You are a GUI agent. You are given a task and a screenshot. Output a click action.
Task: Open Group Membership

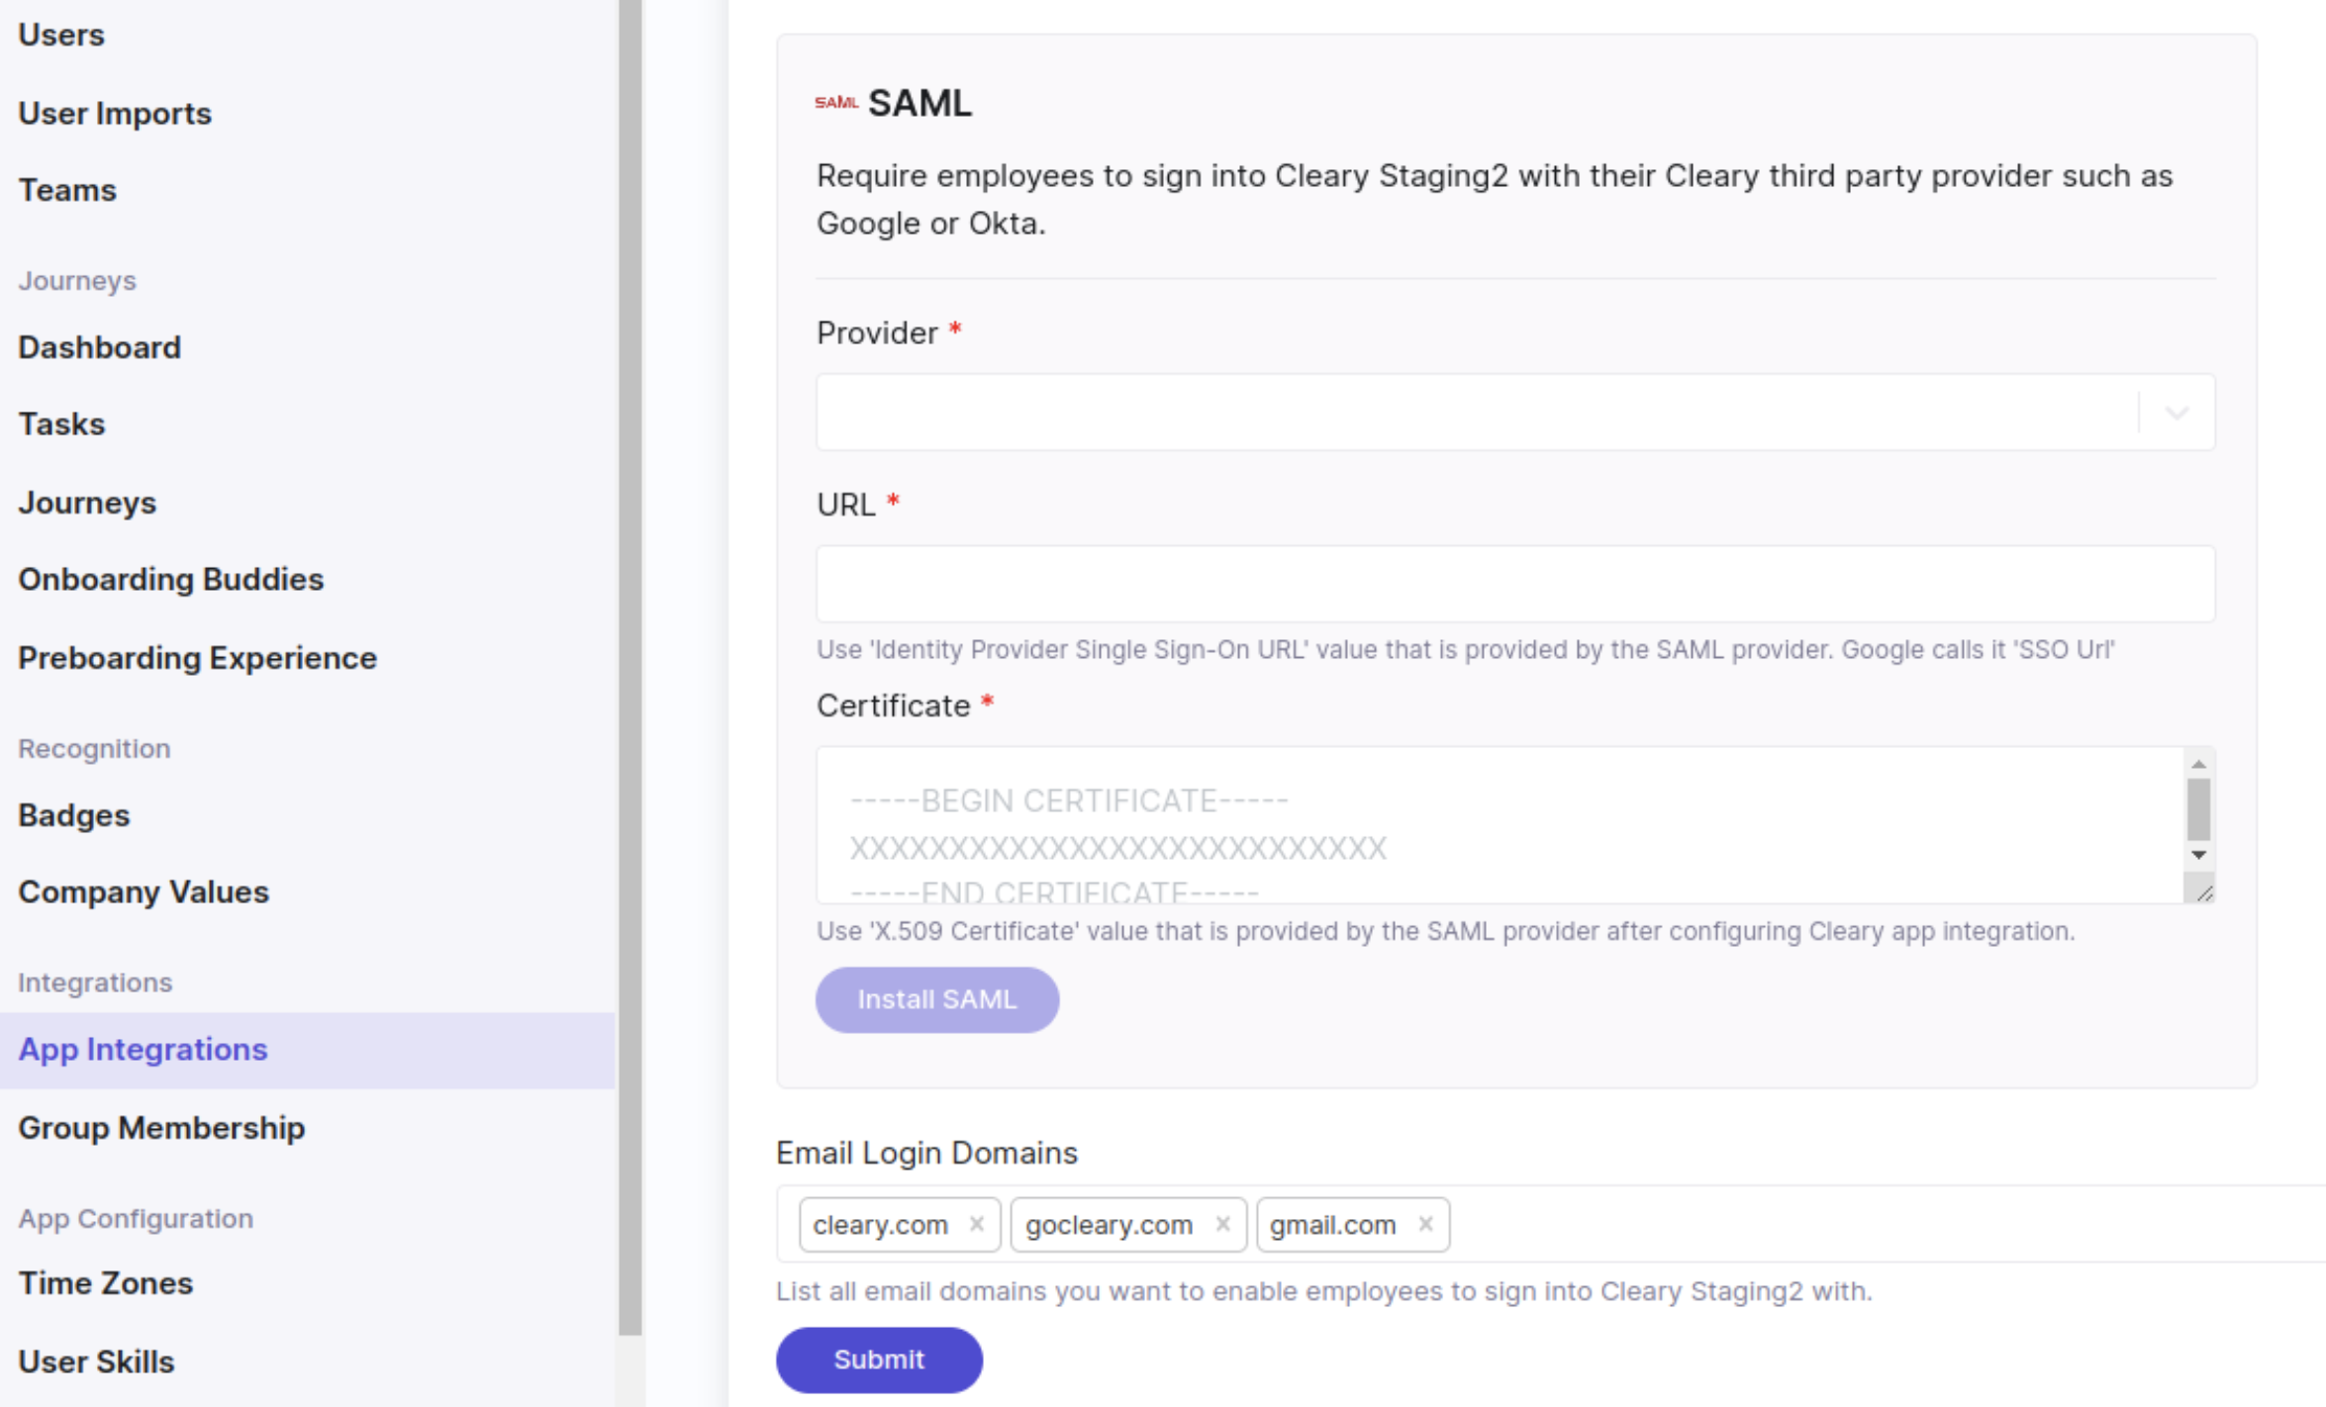click(161, 1128)
